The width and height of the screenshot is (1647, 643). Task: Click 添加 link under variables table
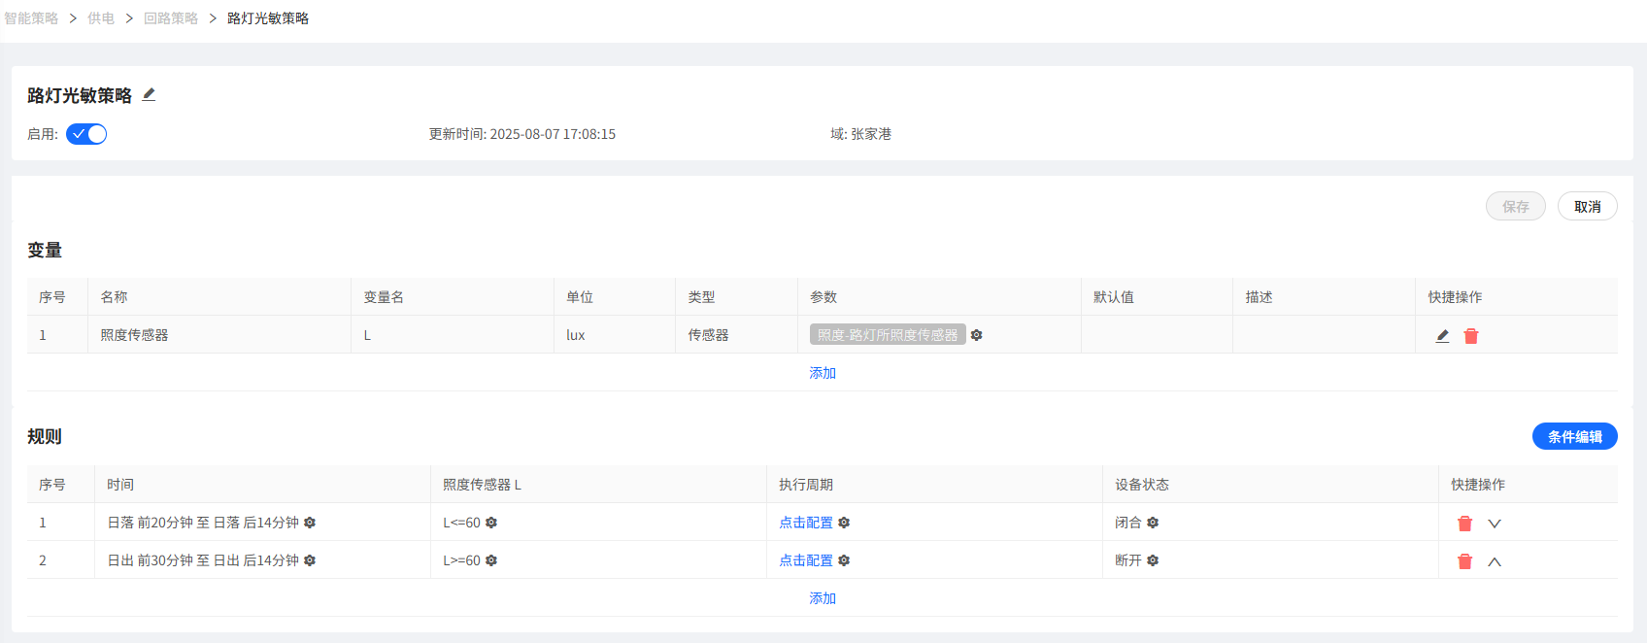point(823,373)
